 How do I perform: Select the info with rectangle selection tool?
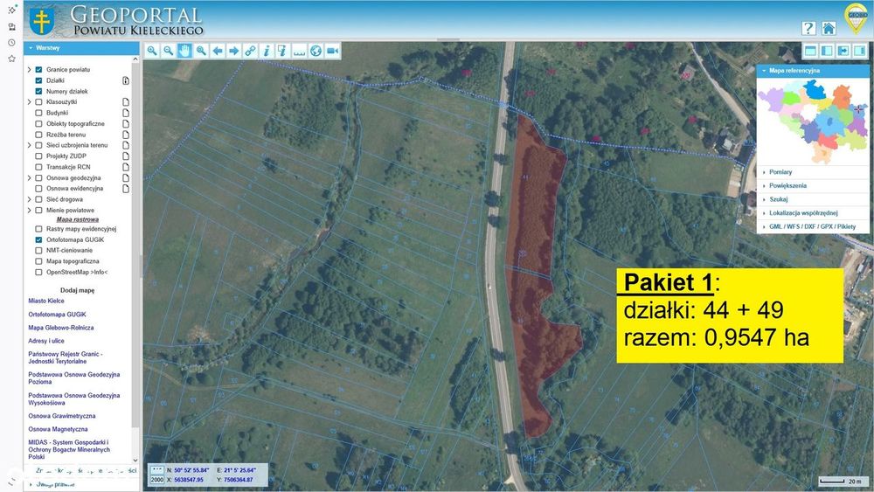[282, 51]
